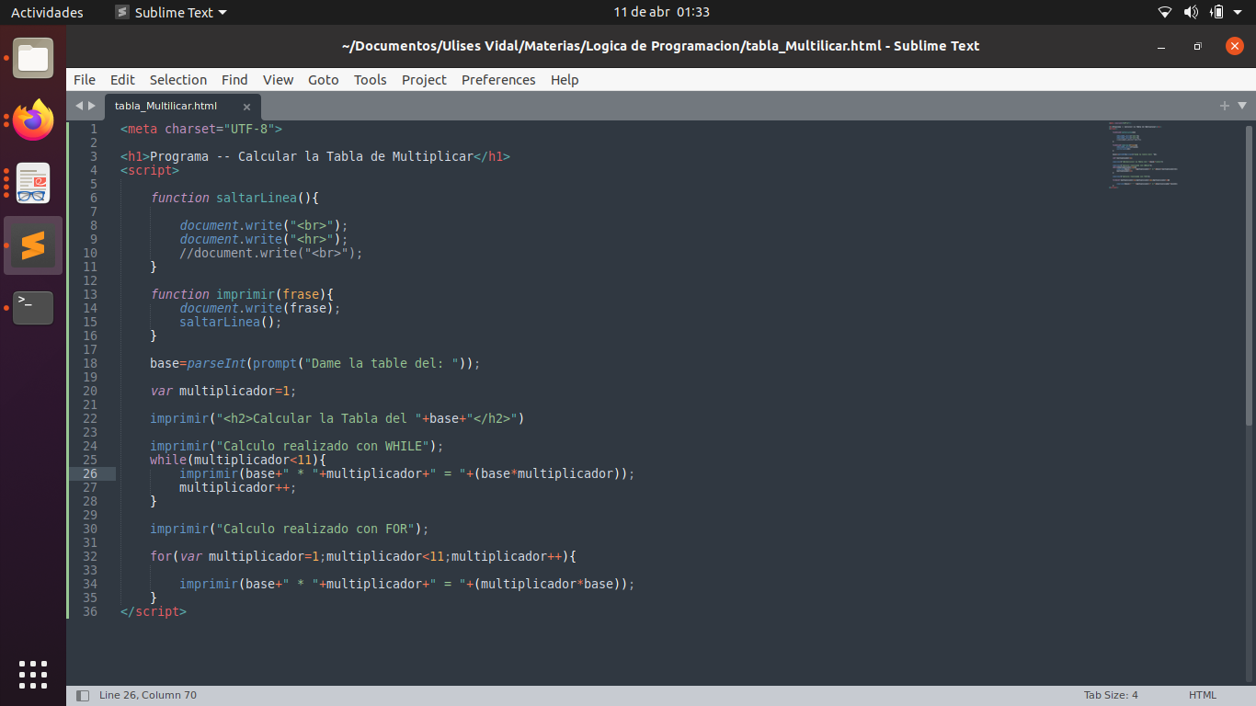Image resolution: width=1256 pixels, height=706 pixels.
Task: Close the tabla_Multilicar.html tab
Action: [246, 107]
